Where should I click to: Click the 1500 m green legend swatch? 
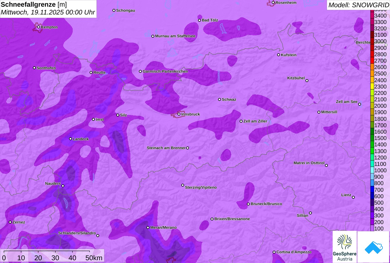[x=372, y=138]
